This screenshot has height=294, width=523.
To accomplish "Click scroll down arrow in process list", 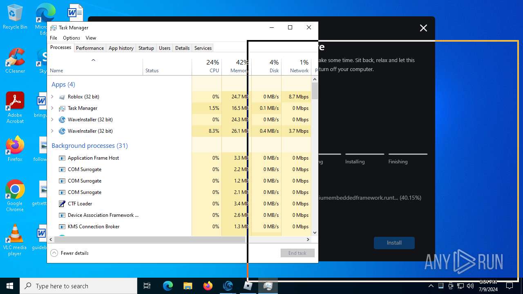I will [315, 233].
